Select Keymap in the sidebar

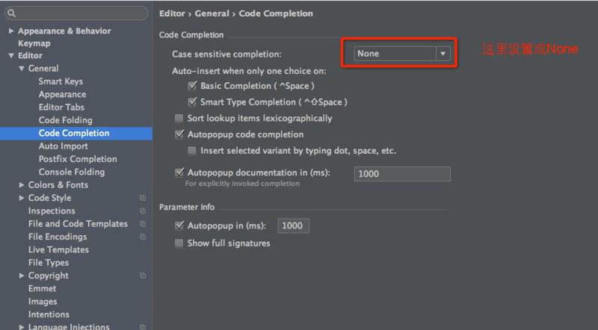pos(34,43)
